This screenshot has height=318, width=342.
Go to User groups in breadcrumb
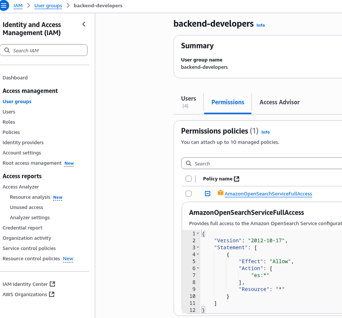pos(48,6)
